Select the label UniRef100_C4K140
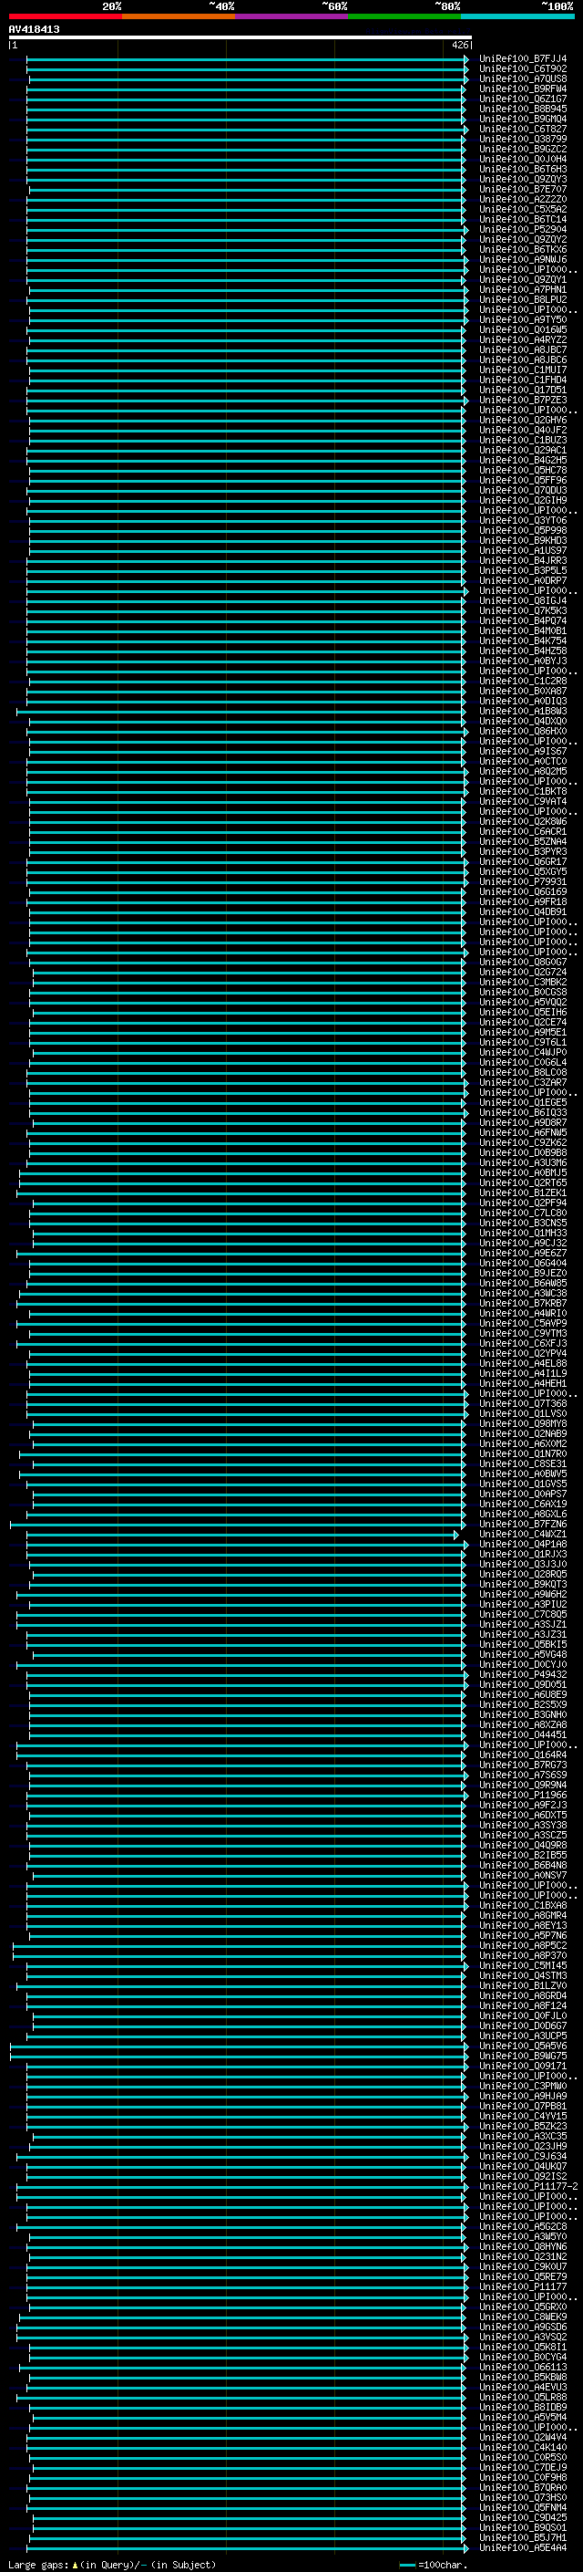 (x=522, y=2448)
